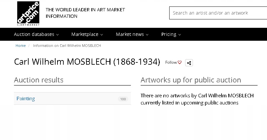Expand the chevron next to Pricing
The image size is (267, 140).
(x=180, y=35)
